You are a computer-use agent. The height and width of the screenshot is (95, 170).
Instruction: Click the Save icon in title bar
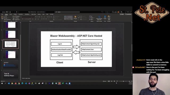[10, 12]
